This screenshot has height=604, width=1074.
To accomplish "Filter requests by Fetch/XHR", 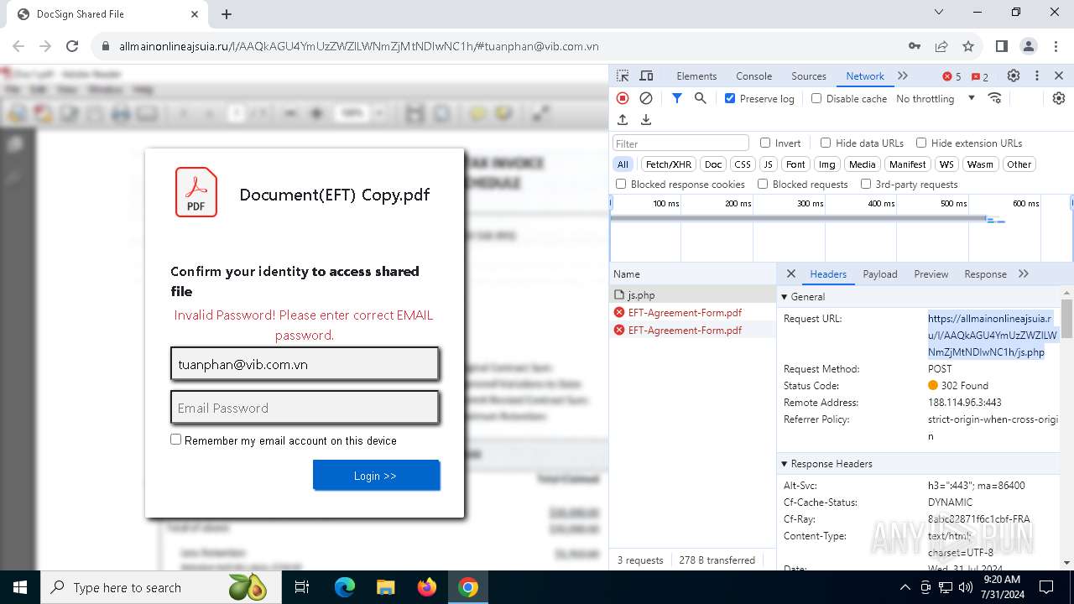I will pos(669,164).
